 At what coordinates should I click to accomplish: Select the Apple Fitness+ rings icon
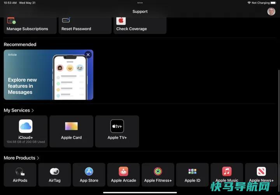[158, 171]
